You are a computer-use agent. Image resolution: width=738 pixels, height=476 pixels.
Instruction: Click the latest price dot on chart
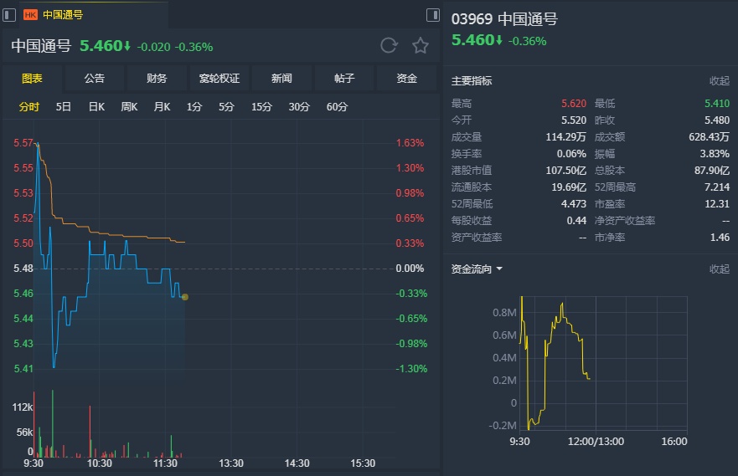click(x=184, y=297)
